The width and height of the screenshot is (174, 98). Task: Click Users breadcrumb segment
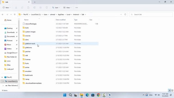coord(45,14)
